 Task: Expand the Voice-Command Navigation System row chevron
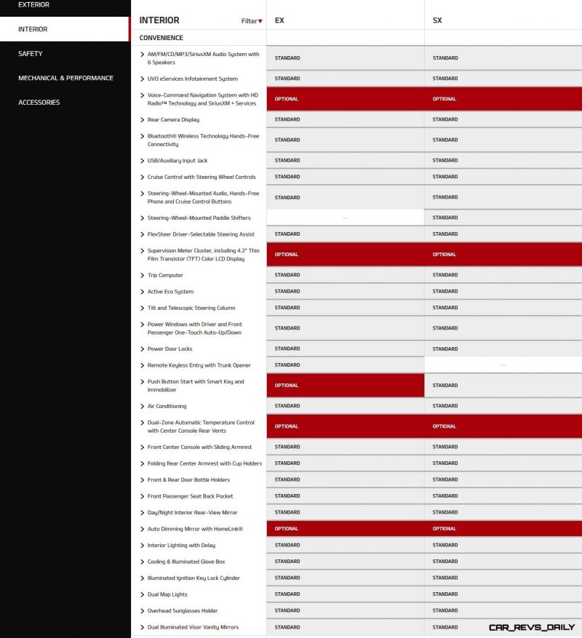click(x=142, y=95)
